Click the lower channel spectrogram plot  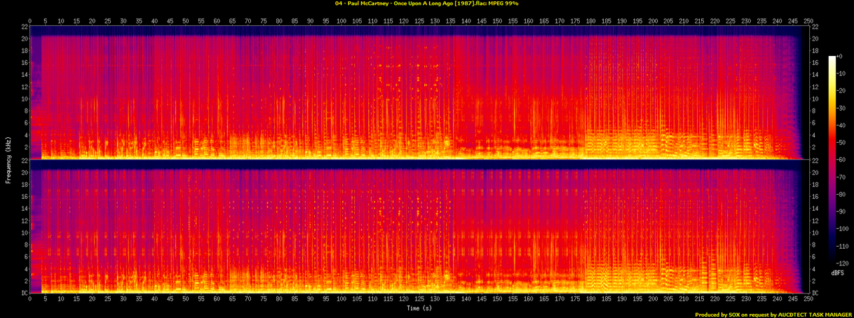[418, 227]
